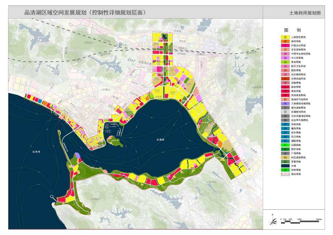Click the 军事用地 legend swatch
333x235 pixels.
[285, 162]
